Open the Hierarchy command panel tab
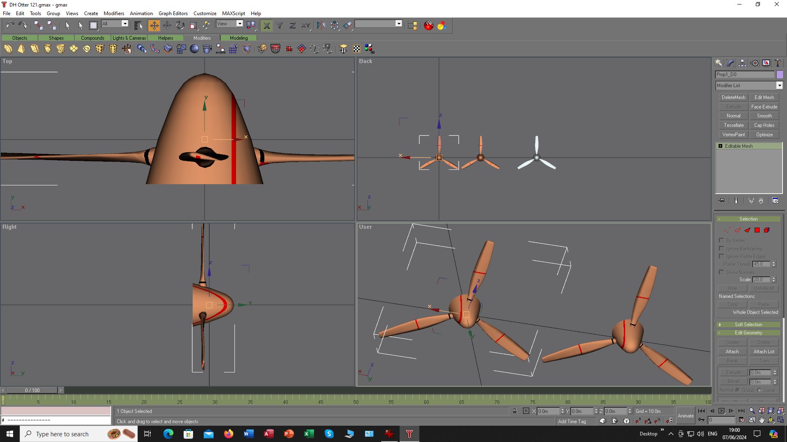 (x=742, y=63)
